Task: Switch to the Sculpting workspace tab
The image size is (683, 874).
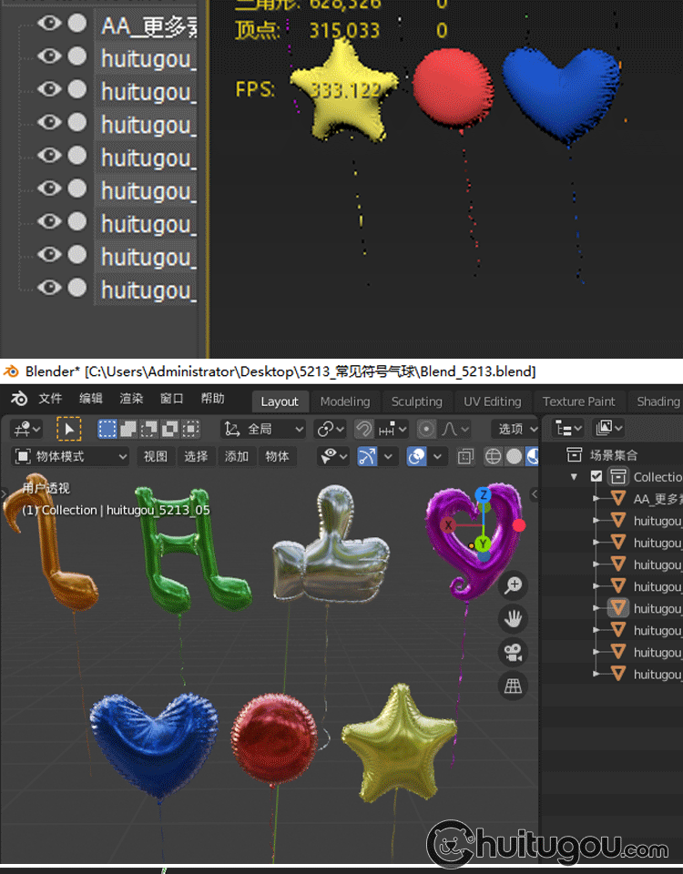Action: (x=416, y=401)
